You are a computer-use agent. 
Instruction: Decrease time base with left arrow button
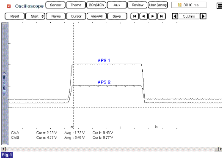[x=175, y=16]
